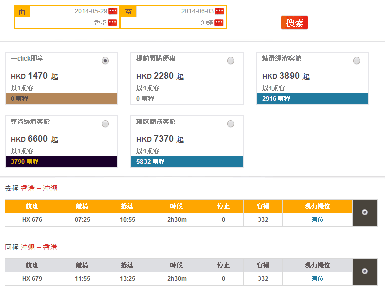385x292 pixels.
Task: Select outbound flight HX 676 radio button
Action: 365,213
